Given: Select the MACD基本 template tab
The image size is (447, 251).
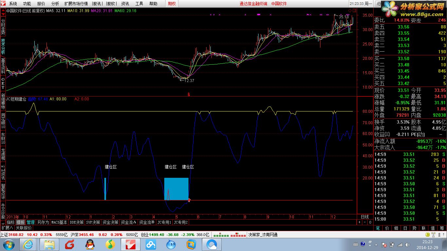Looking at the screenshot, I should coord(59,222).
